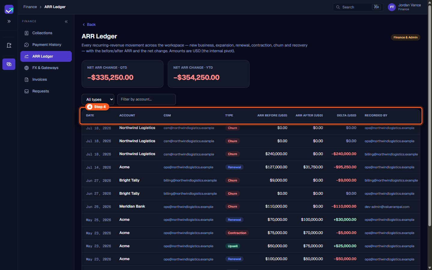Click the May 25, 2026 date cell
The height and width of the screenshot is (270, 432).
pyautogui.click(x=98, y=220)
